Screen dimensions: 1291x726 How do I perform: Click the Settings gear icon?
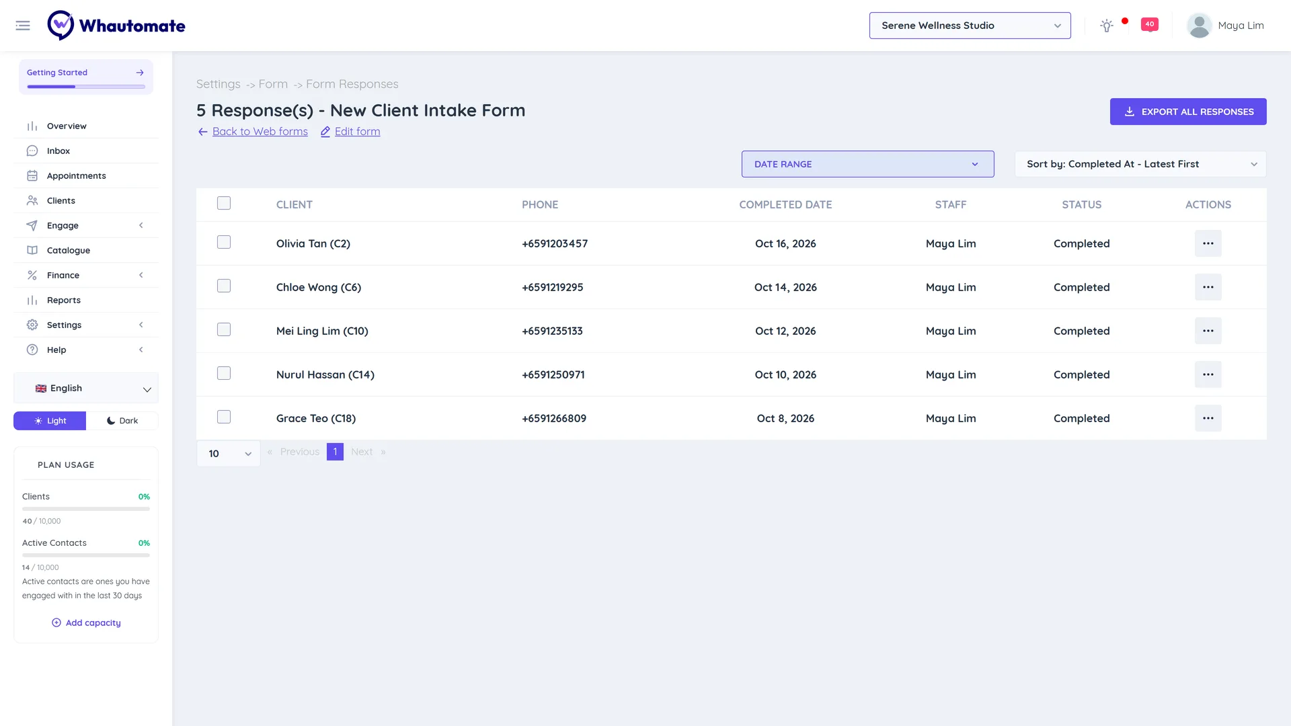(32, 325)
